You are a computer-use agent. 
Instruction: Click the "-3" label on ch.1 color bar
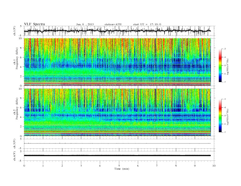(x=224, y=49)
